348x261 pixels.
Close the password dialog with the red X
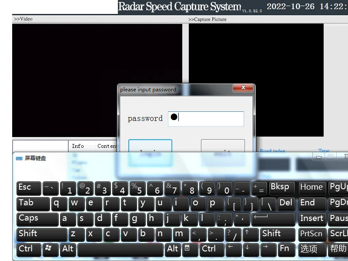pos(243,87)
